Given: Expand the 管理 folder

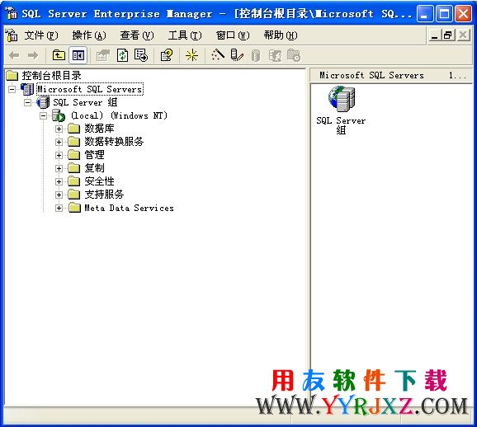Looking at the screenshot, I should coord(59,155).
